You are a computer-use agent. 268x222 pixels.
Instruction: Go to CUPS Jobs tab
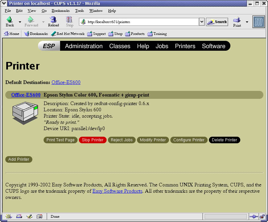(162, 46)
